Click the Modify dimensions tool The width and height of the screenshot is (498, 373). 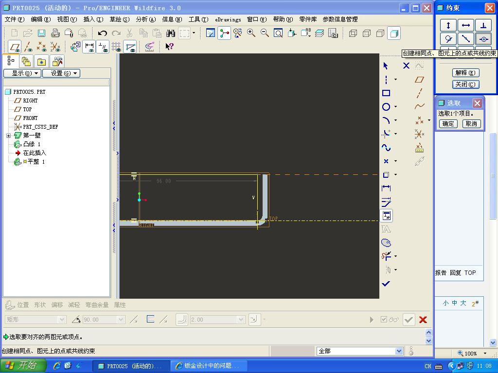(x=386, y=202)
